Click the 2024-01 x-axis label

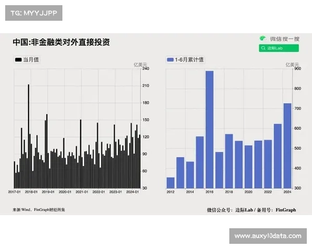(x=133, y=192)
